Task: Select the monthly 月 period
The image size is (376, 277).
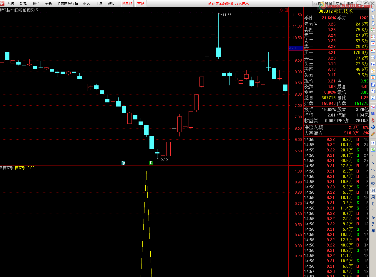Action: click(x=373, y=204)
